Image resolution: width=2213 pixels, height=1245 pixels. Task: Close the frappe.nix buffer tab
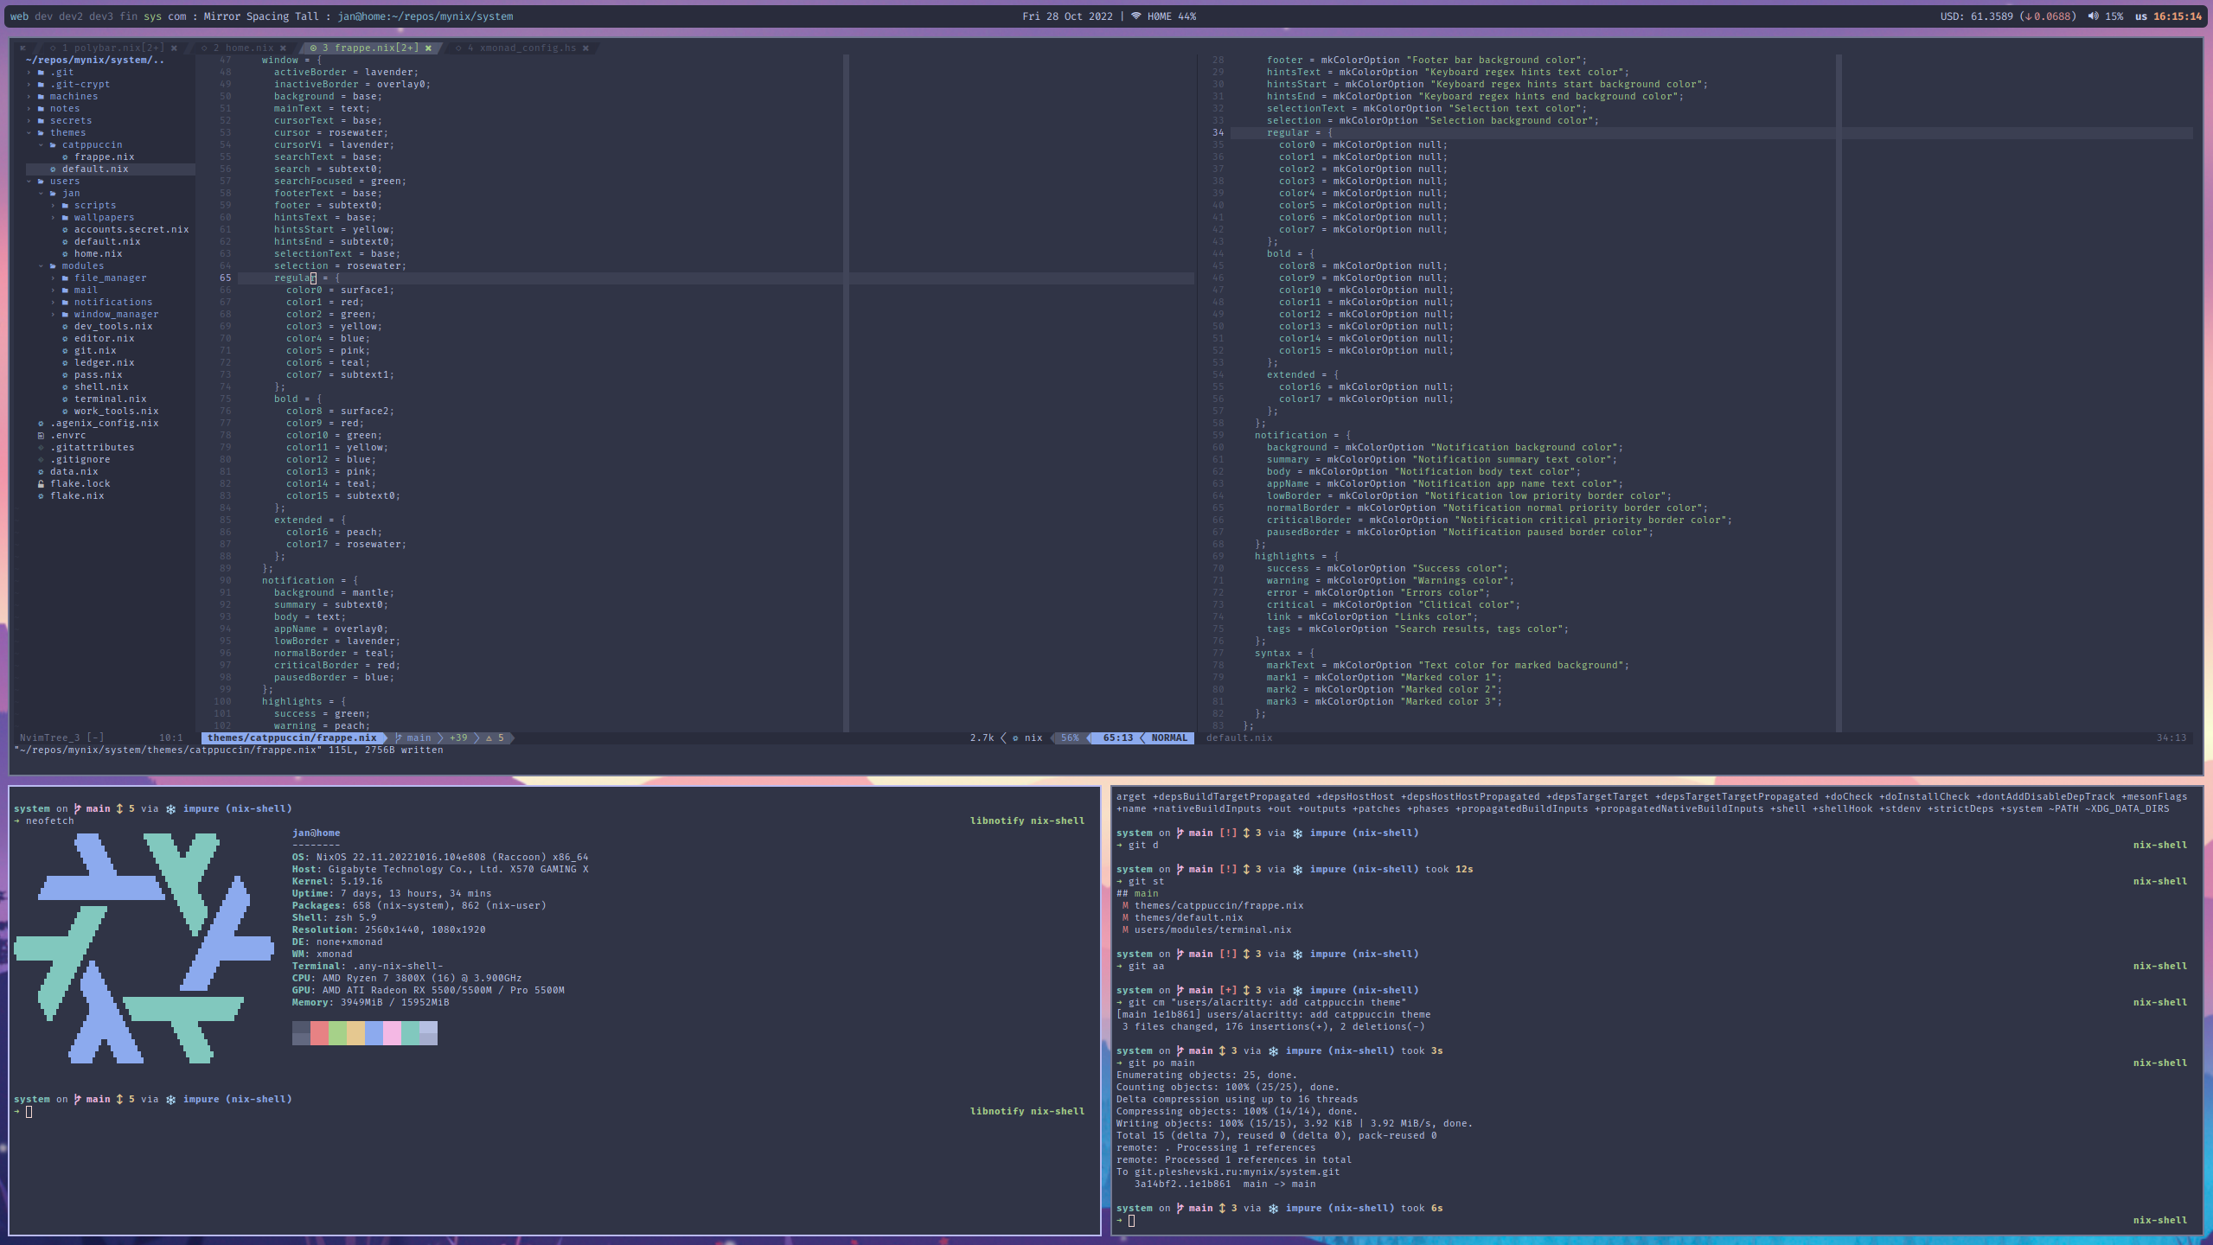point(428,48)
